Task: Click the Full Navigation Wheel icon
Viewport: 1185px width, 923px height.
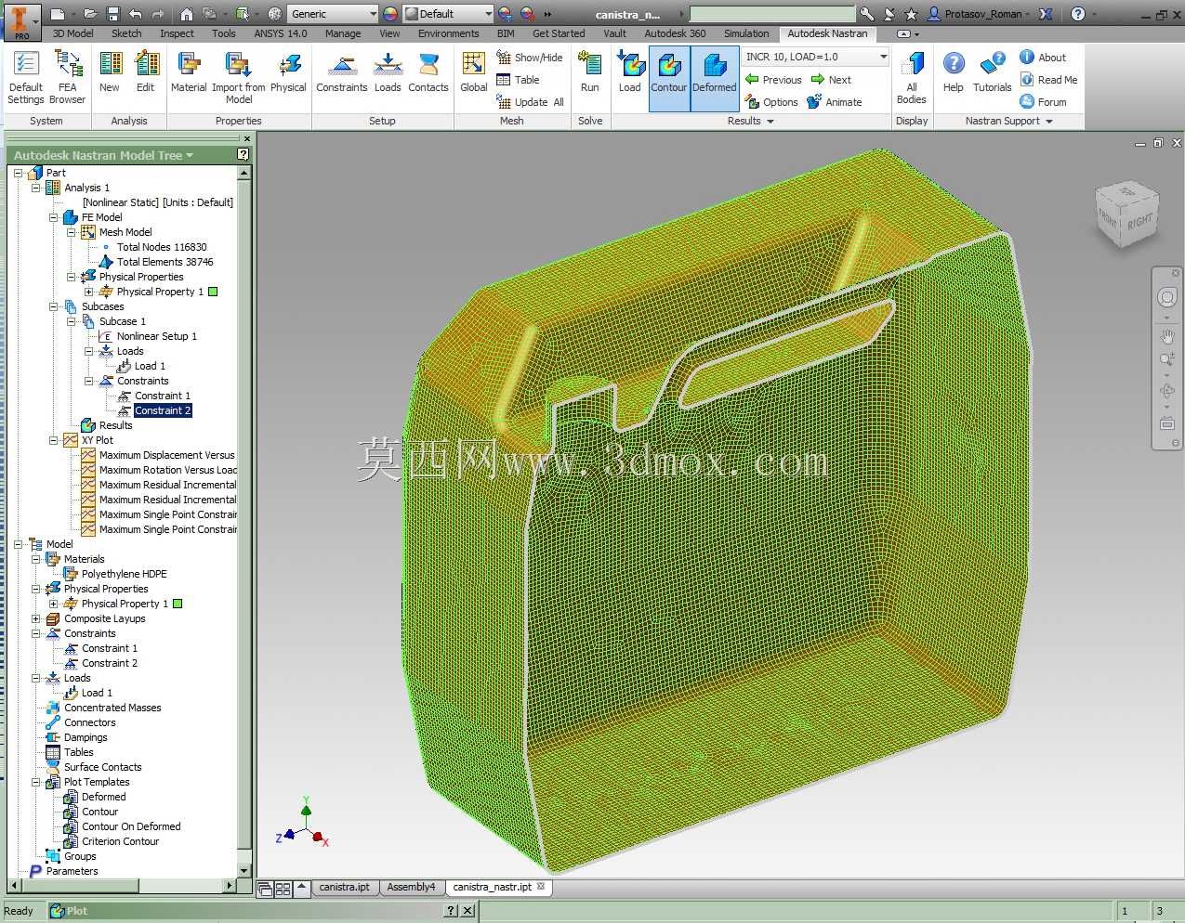Action: tap(1166, 297)
